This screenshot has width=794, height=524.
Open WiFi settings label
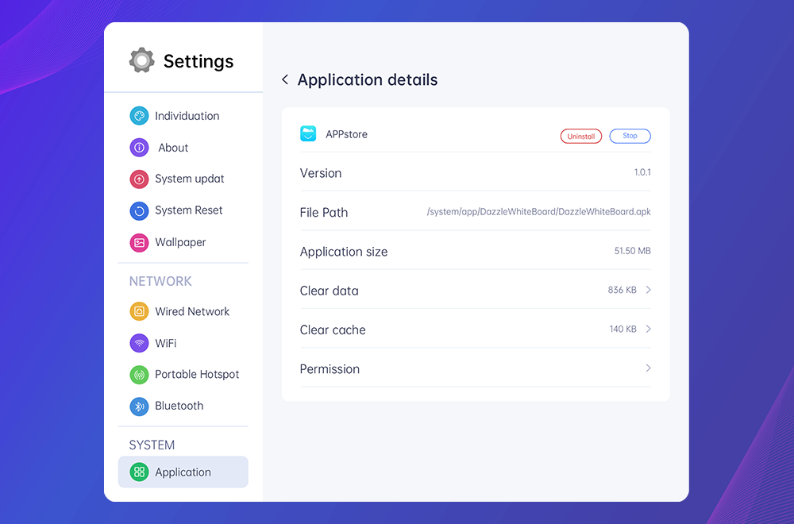point(166,343)
